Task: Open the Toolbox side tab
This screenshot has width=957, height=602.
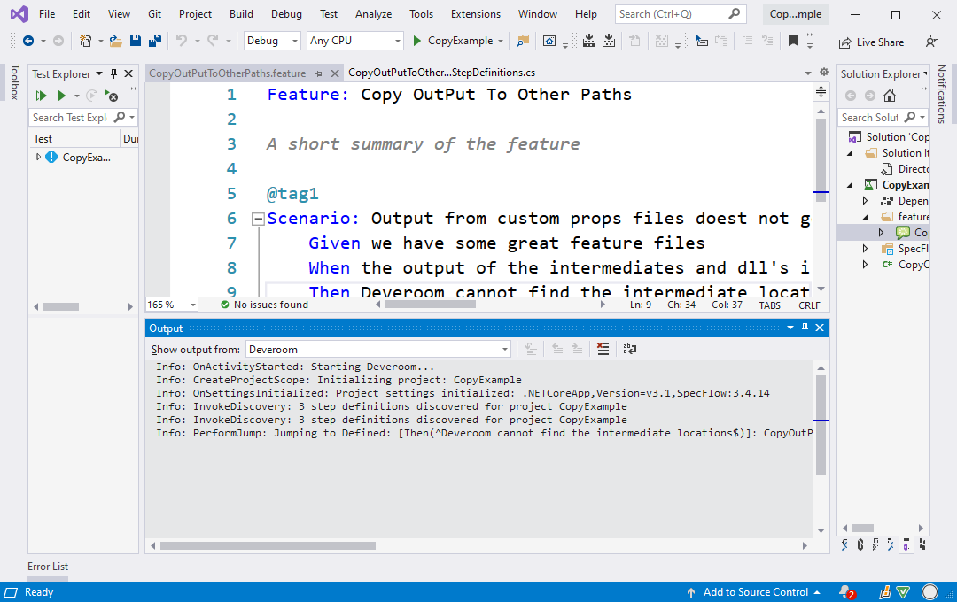Action: click(x=15, y=81)
